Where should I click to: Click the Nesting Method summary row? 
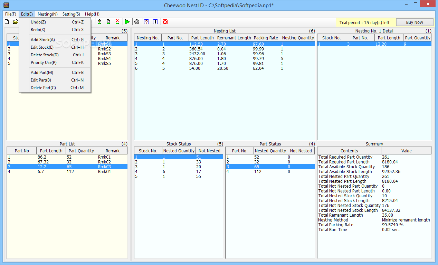click(x=374, y=220)
